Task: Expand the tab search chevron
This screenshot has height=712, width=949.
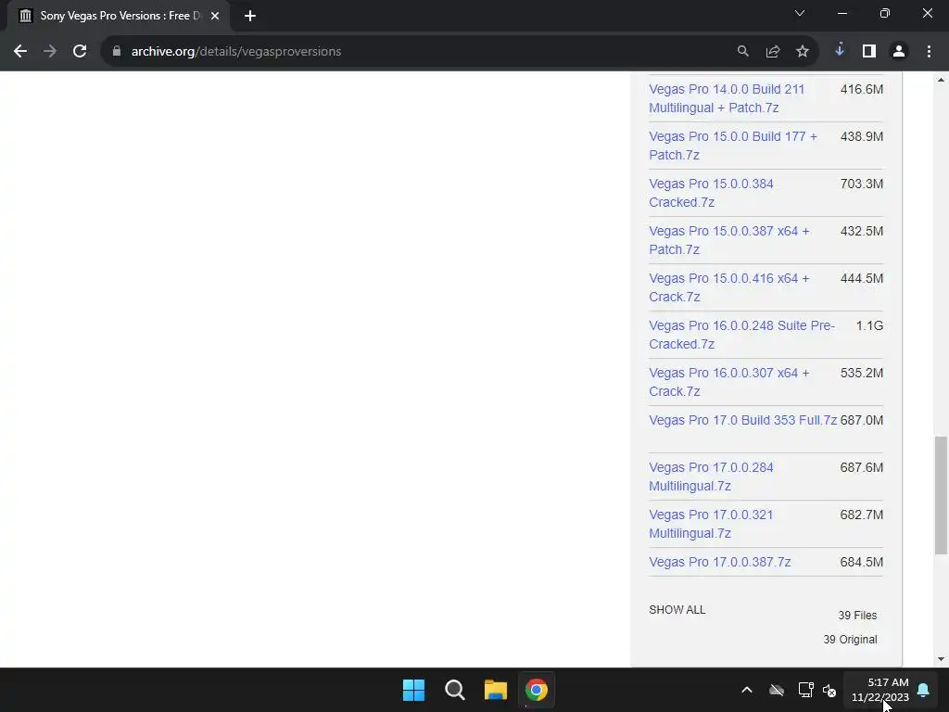Action: pyautogui.click(x=800, y=13)
